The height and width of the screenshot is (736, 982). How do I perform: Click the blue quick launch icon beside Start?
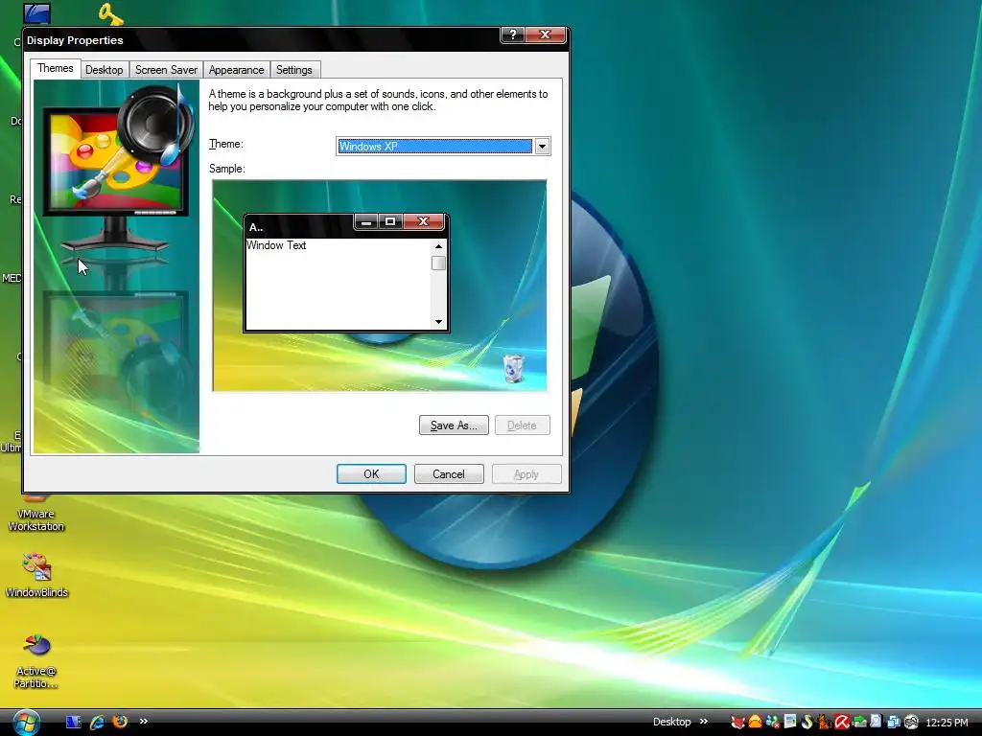point(73,722)
